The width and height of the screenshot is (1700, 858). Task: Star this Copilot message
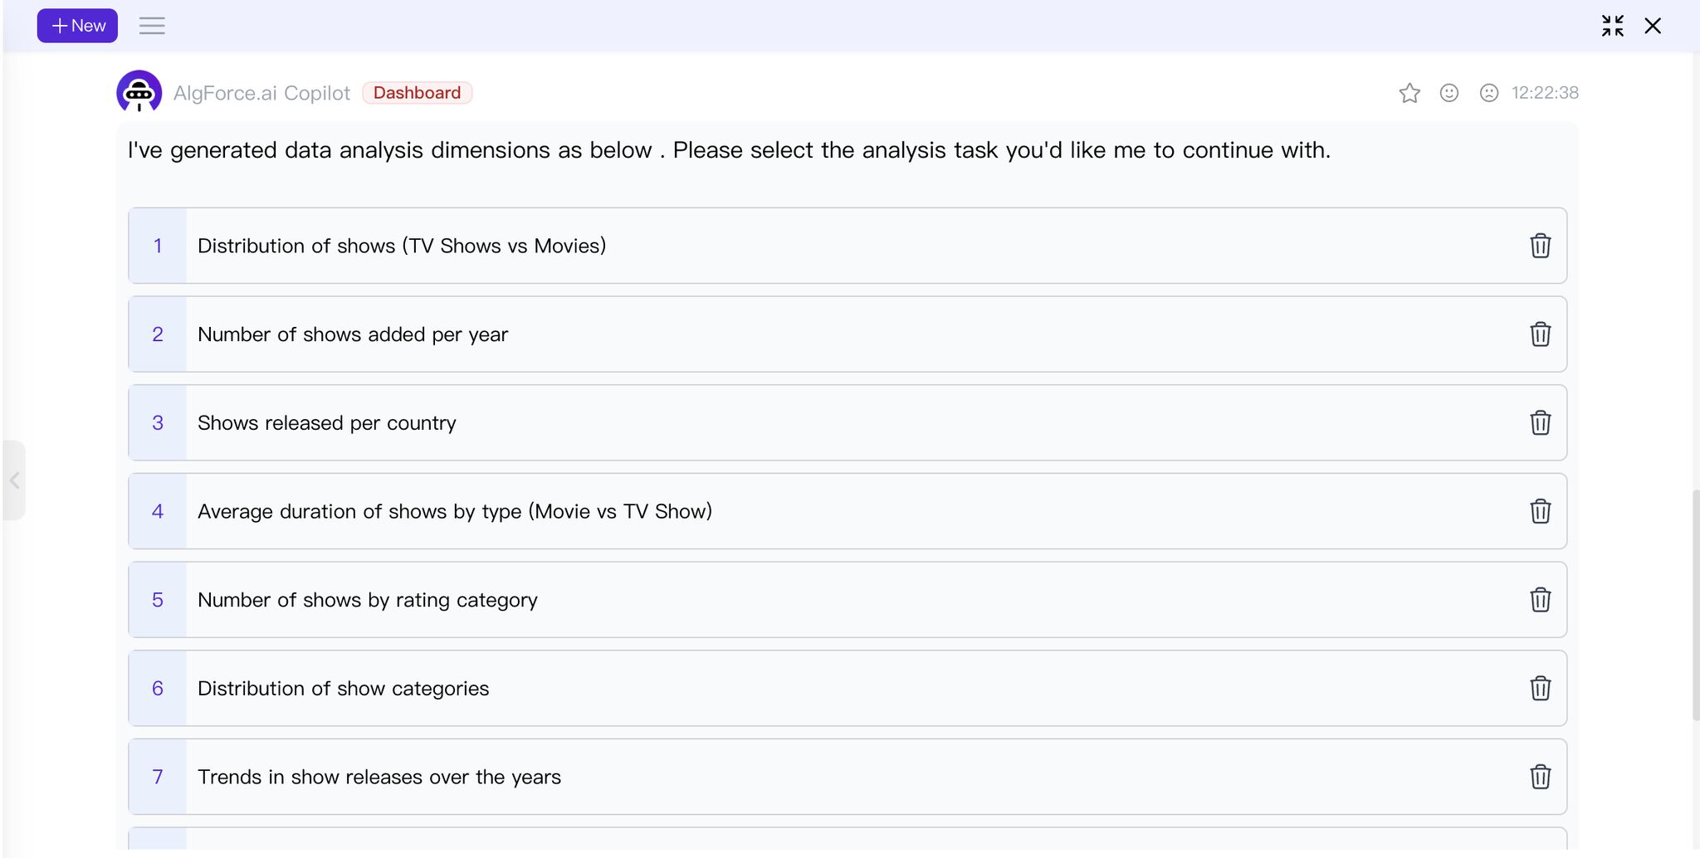pyautogui.click(x=1409, y=93)
